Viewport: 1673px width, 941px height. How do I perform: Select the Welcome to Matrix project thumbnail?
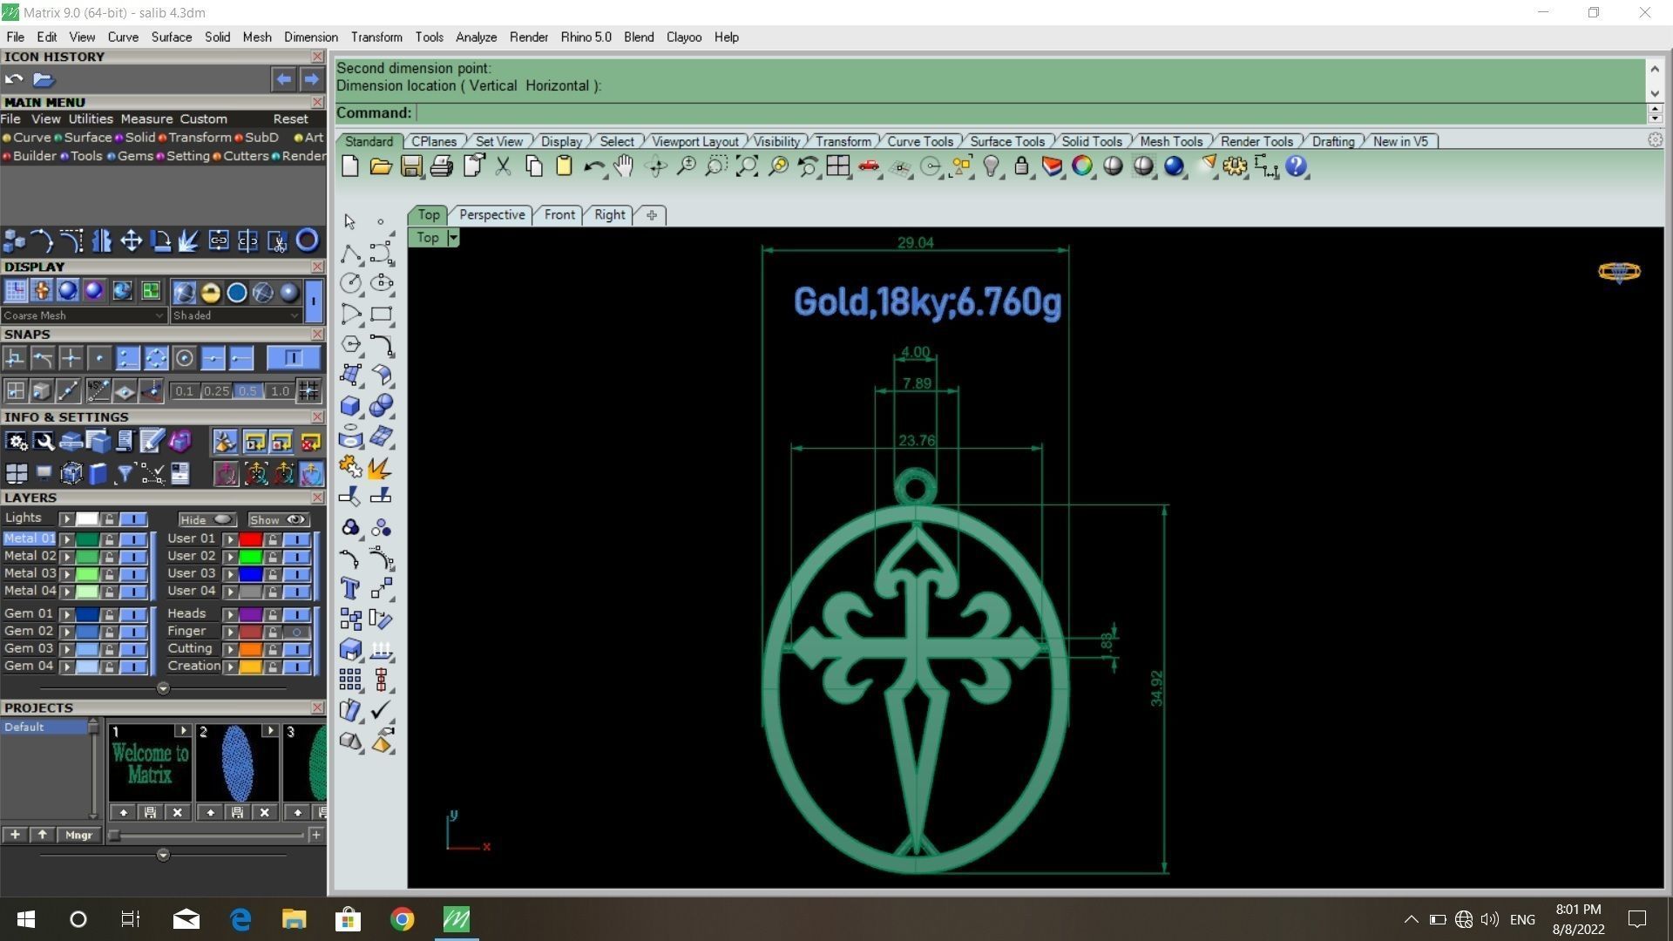point(150,764)
